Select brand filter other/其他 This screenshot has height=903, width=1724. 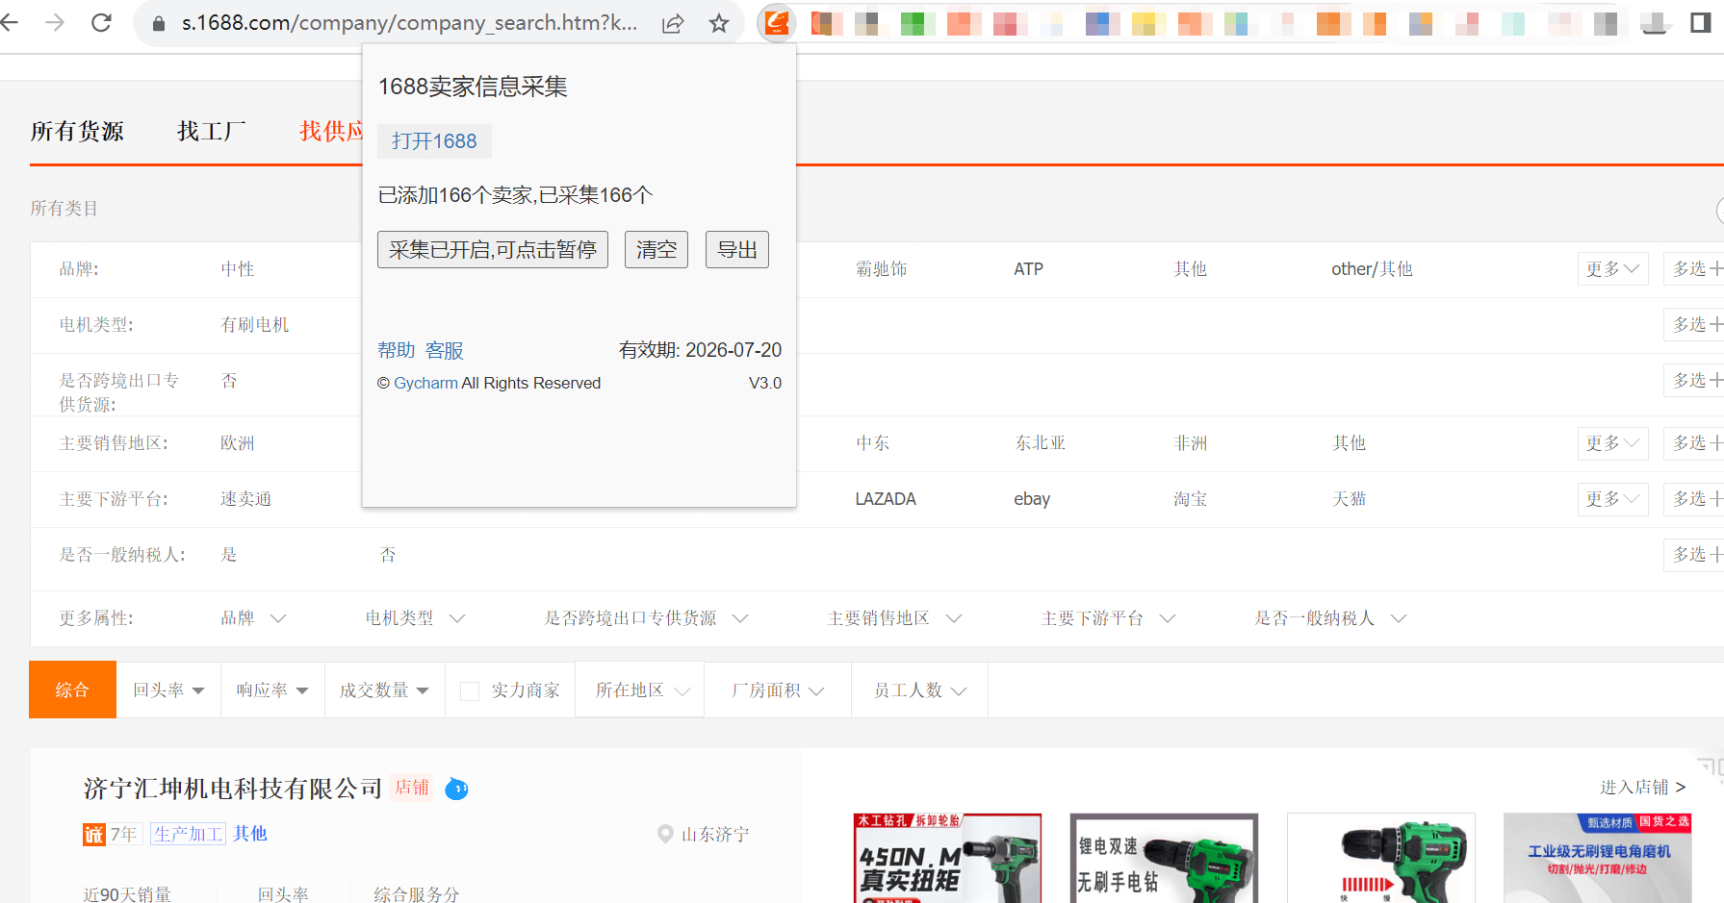1372,269
